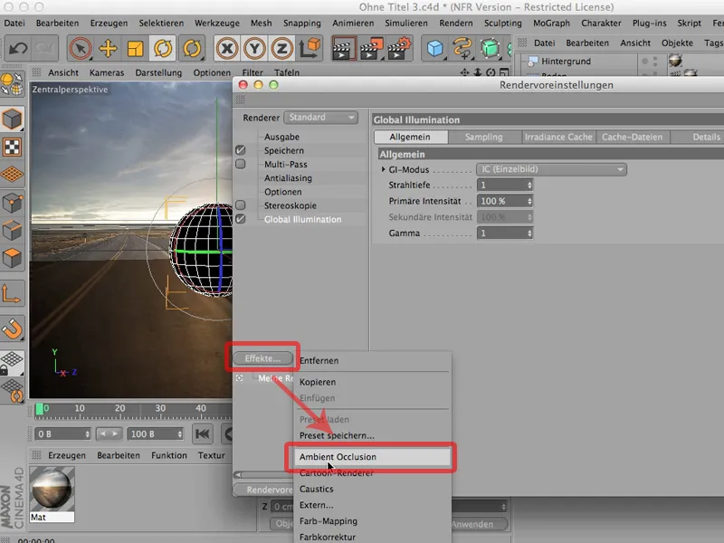The height and width of the screenshot is (543, 724).
Task: Open the Rendern menu
Action: 456,24
